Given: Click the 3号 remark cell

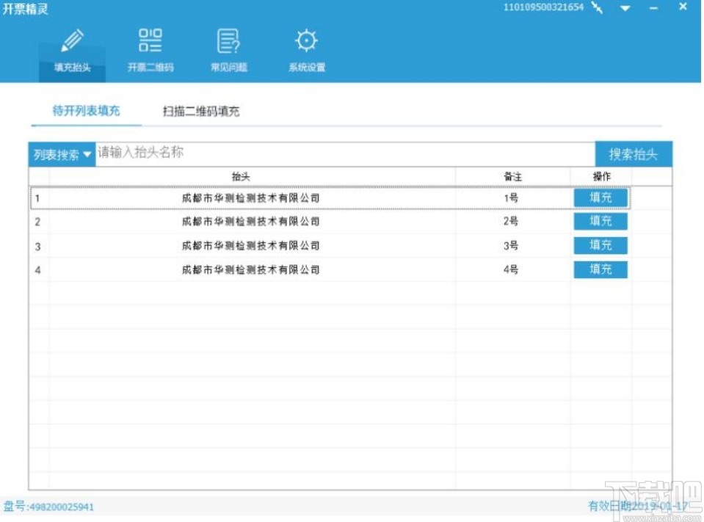Looking at the screenshot, I should point(511,245).
